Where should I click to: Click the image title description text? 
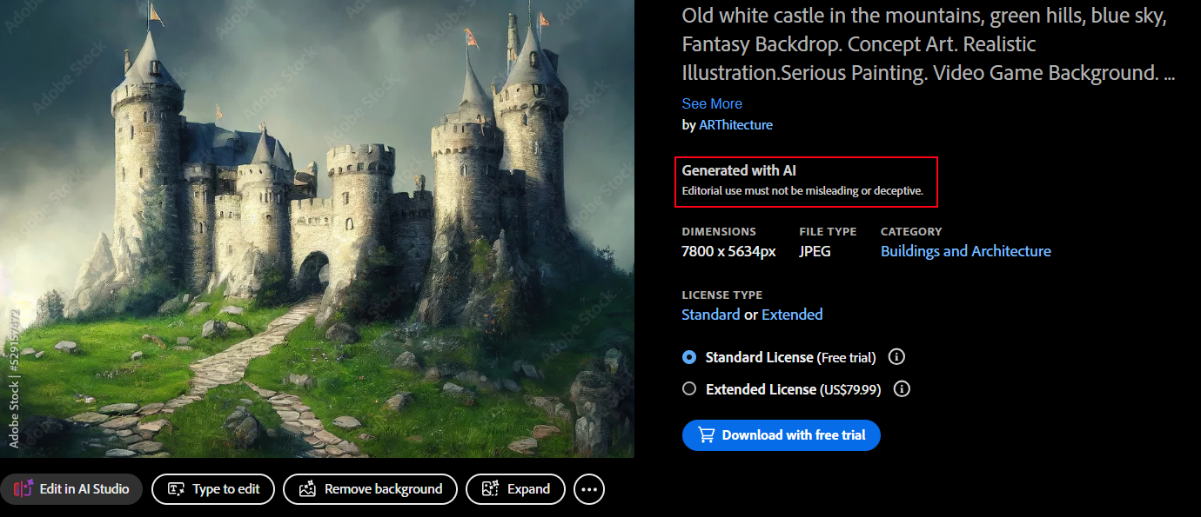928,44
